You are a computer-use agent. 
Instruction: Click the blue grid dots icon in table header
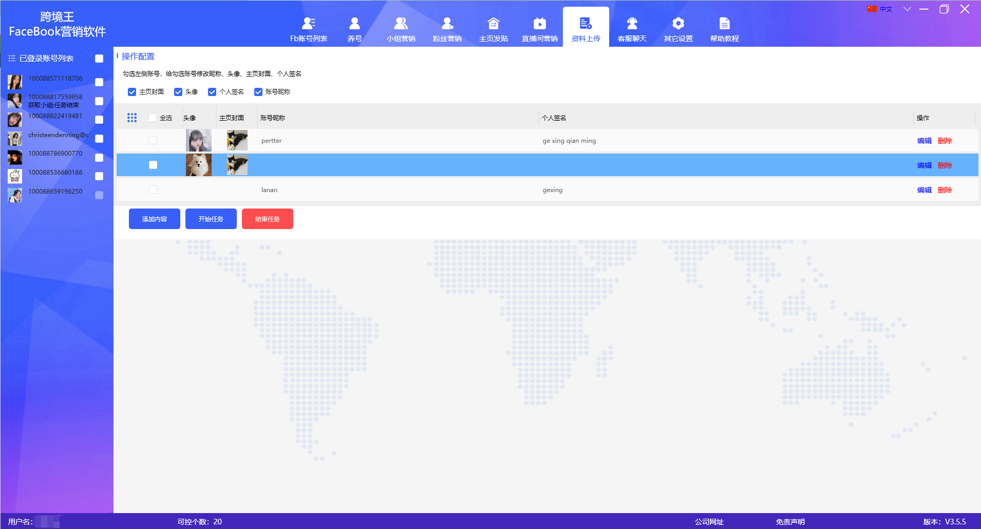(x=132, y=118)
